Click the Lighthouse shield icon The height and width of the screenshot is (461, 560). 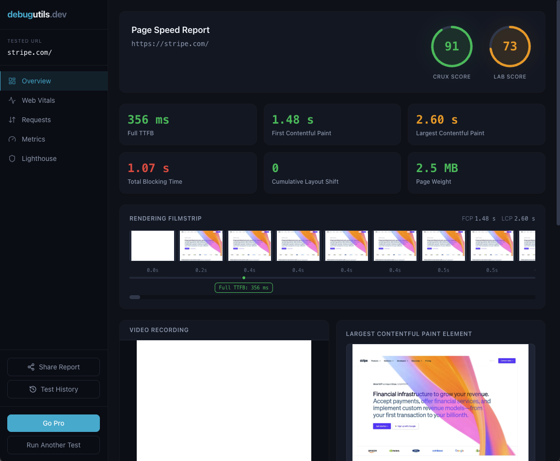point(13,159)
